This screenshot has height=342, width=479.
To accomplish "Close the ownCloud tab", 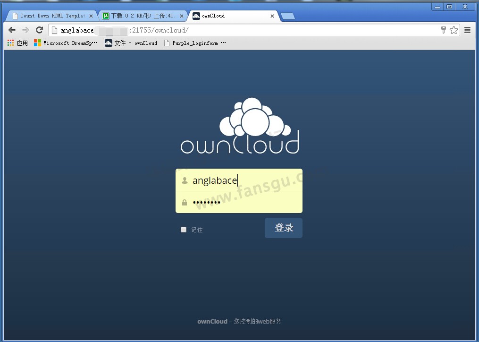I will click(x=272, y=16).
